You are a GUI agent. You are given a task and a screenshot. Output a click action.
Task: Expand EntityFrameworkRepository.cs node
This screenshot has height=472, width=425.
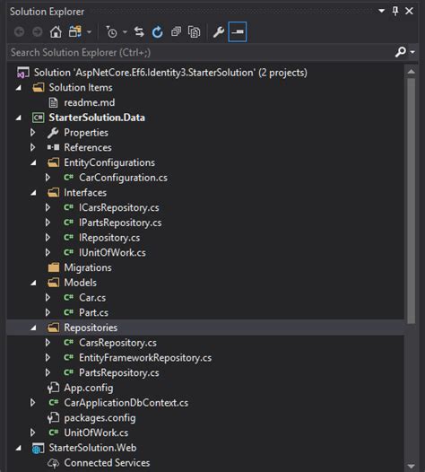click(x=48, y=358)
